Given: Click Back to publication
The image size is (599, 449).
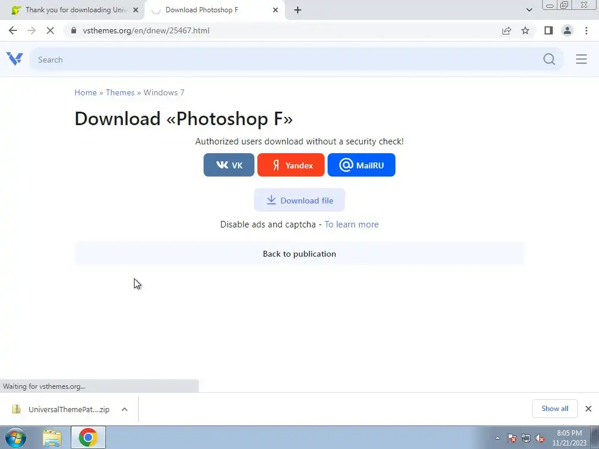Looking at the screenshot, I should [x=299, y=254].
